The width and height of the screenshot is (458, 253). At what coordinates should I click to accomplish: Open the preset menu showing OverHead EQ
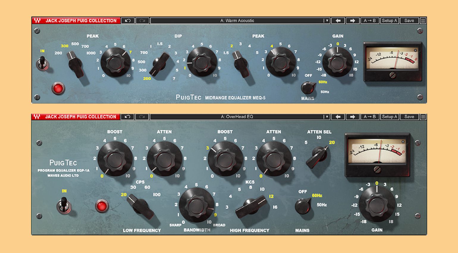coord(238,117)
